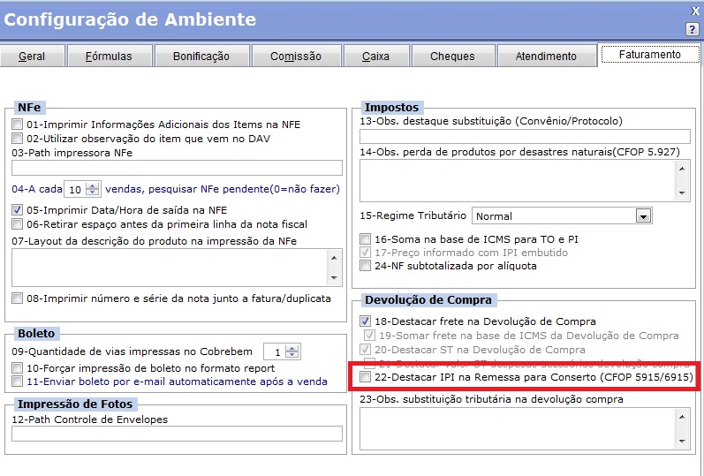The width and height of the screenshot is (704, 476).
Task: Click the Impostos group heading
Action: tap(391, 108)
